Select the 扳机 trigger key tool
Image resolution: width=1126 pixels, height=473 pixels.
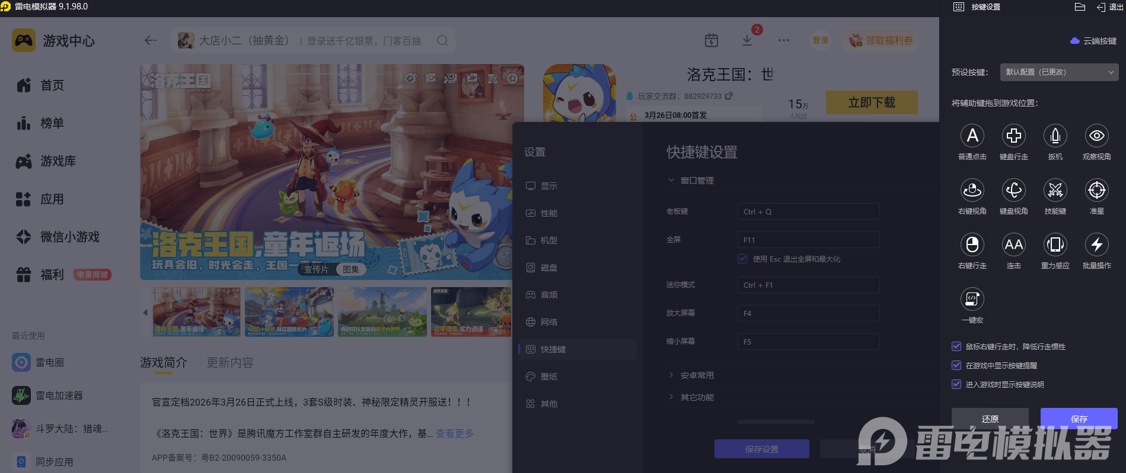tap(1055, 136)
